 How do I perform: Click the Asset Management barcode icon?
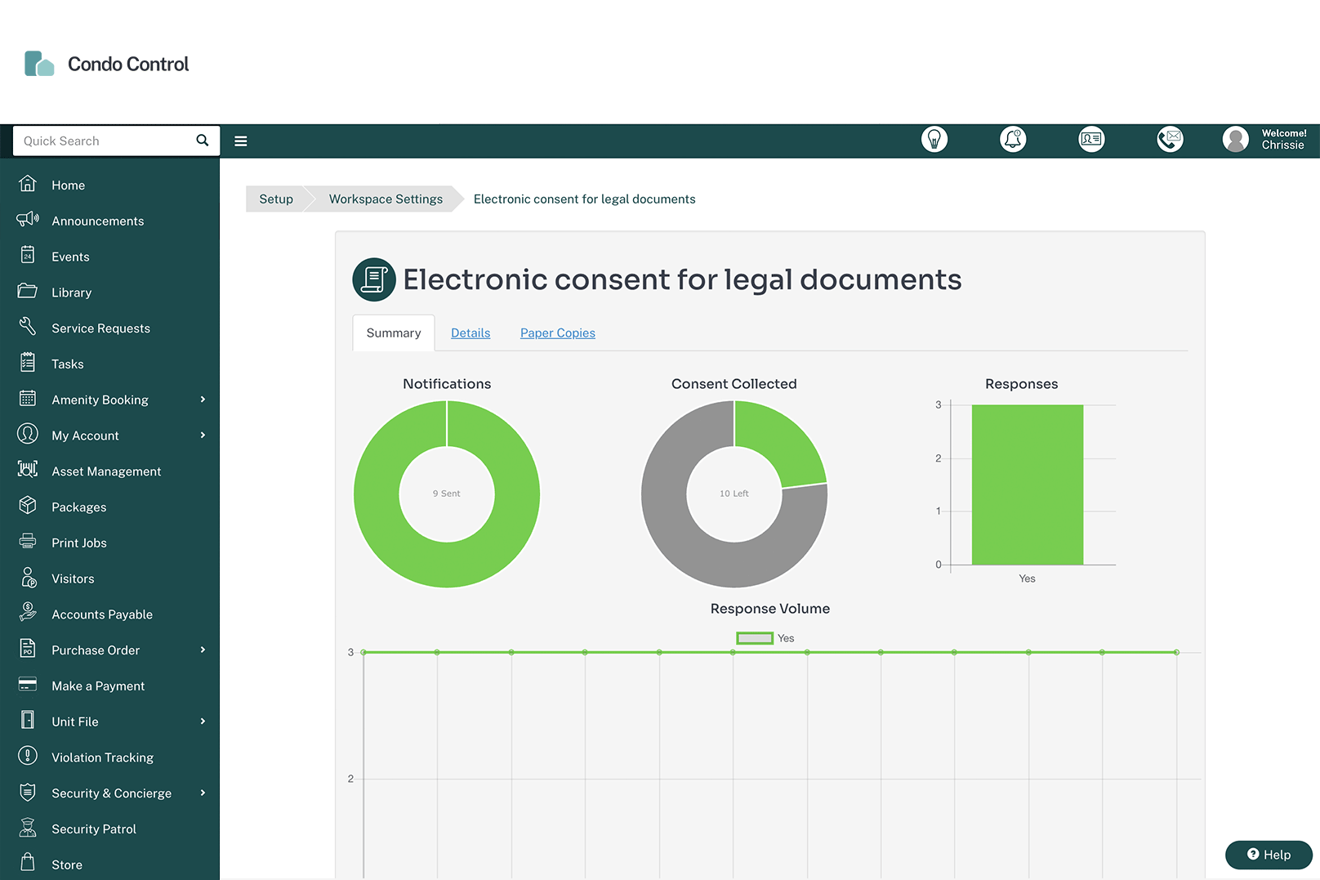pos(28,470)
